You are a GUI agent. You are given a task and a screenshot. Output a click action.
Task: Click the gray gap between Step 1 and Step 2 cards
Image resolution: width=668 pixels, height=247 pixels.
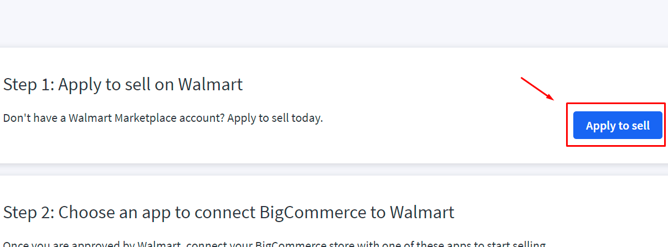click(x=332, y=170)
